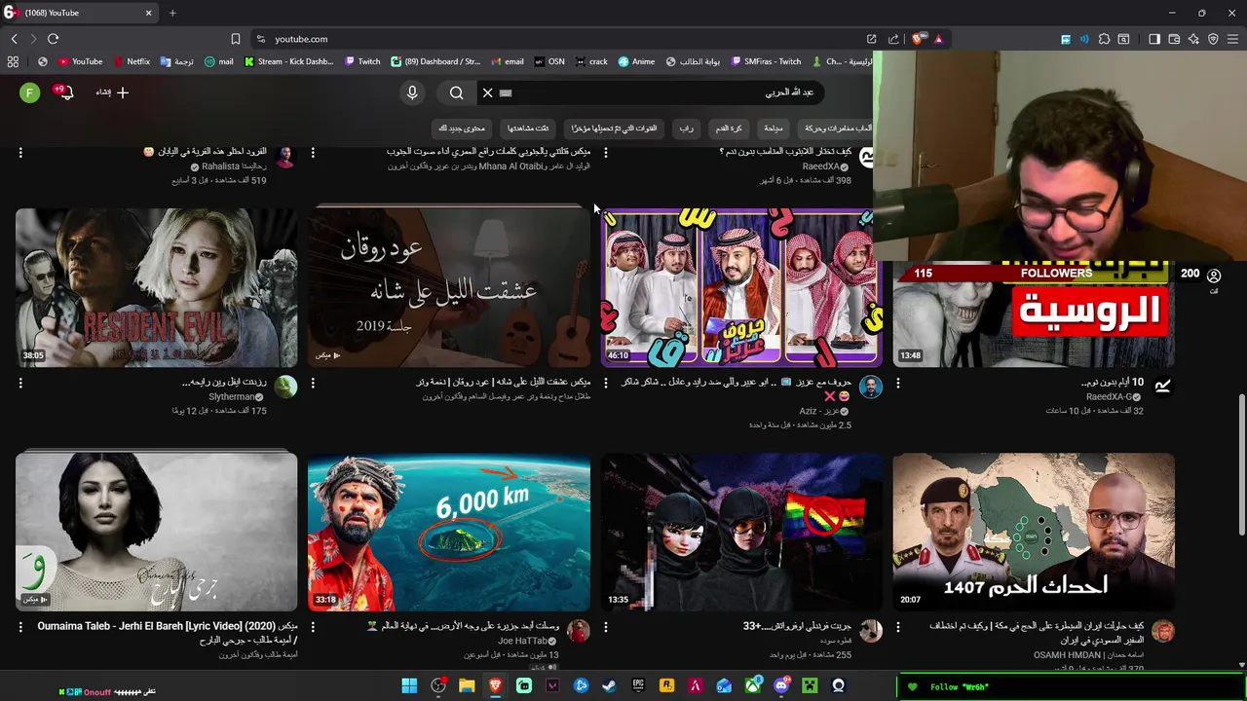The width and height of the screenshot is (1247, 701).
Task: Open the Windows Start button
Action: pyautogui.click(x=409, y=686)
